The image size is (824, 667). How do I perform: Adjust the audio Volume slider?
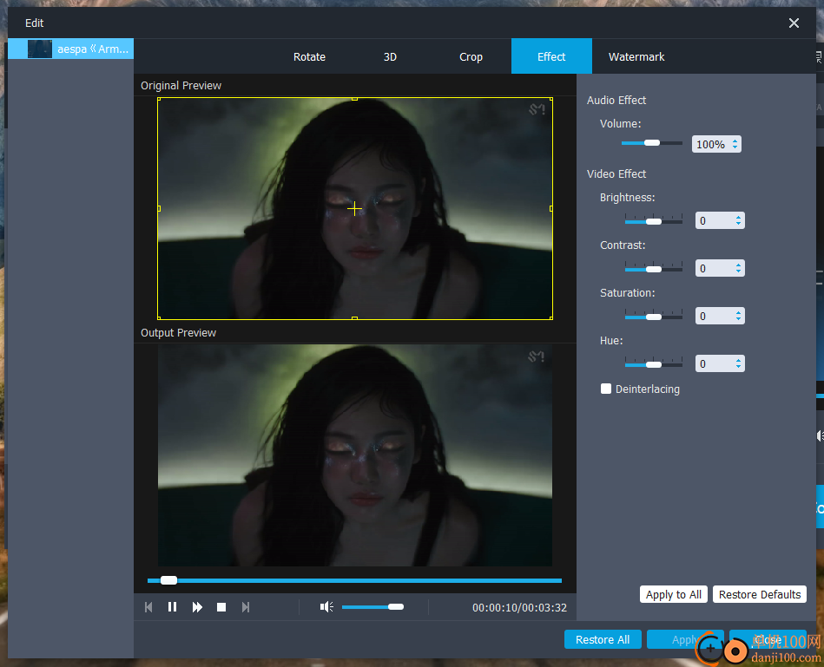coord(651,143)
